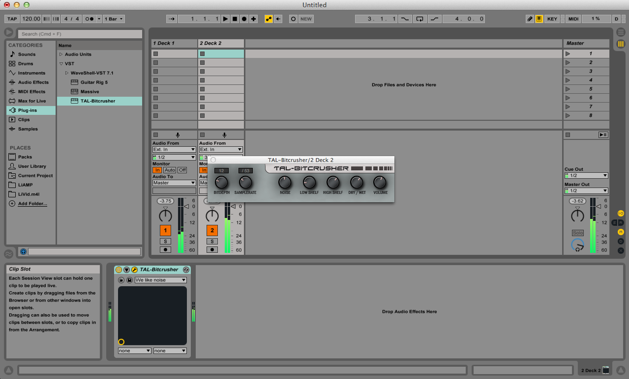
Task: Open Deck 1 Audio From Ext. In dropdown
Action: (x=174, y=149)
